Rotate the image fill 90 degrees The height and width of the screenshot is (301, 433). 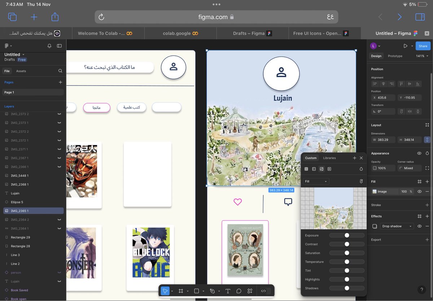361,182
